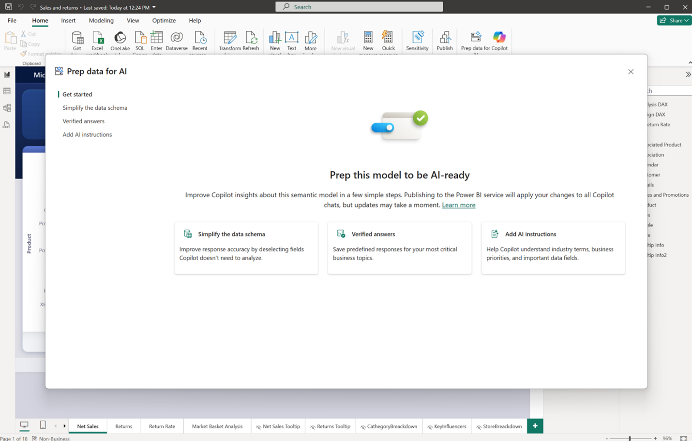Refresh the semantic model data
The image size is (692, 441).
click(x=251, y=41)
